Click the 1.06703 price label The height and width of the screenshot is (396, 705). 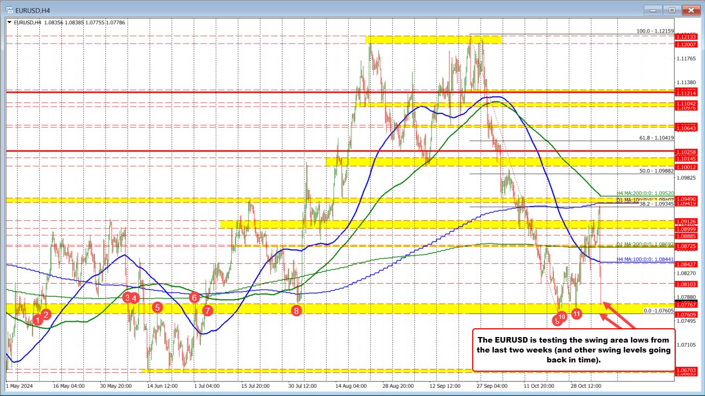(686, 370)
